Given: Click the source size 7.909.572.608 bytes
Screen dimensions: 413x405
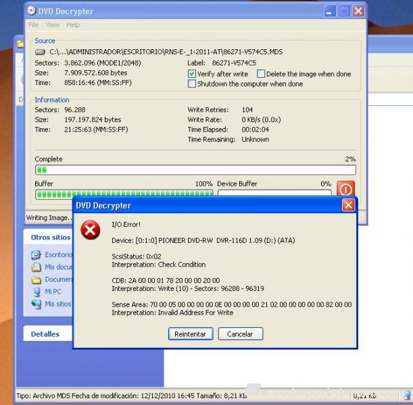Looking at the screenshot, I should (x=95, y=73).
